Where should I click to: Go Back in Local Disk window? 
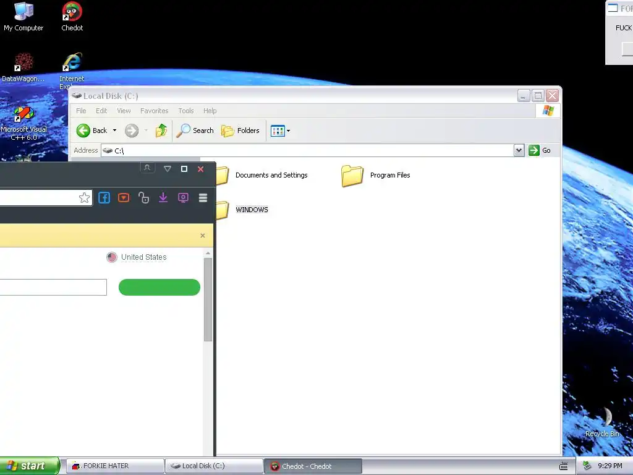click(92, 131)
